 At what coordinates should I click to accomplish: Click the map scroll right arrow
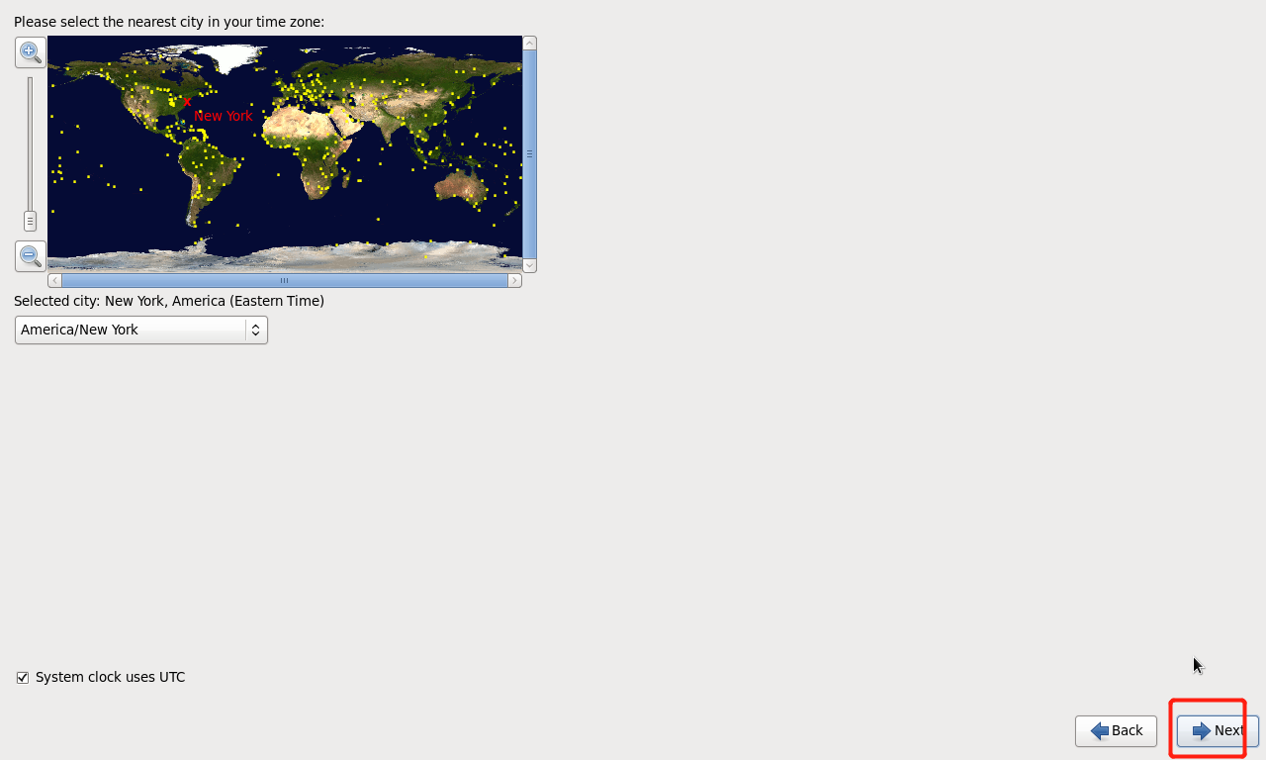[x=514, y=281]
